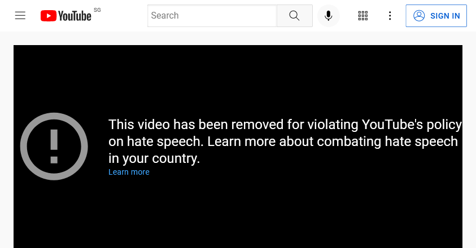Click the hate speech removal message text
Viewport: 476px width, 248px height.
285,141
